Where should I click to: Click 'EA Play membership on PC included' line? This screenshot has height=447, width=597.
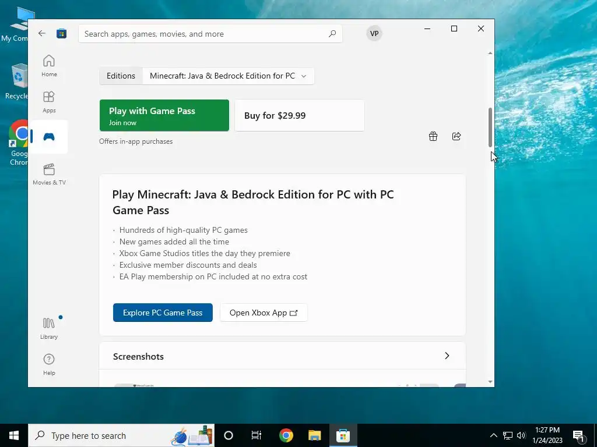[213, 276]
